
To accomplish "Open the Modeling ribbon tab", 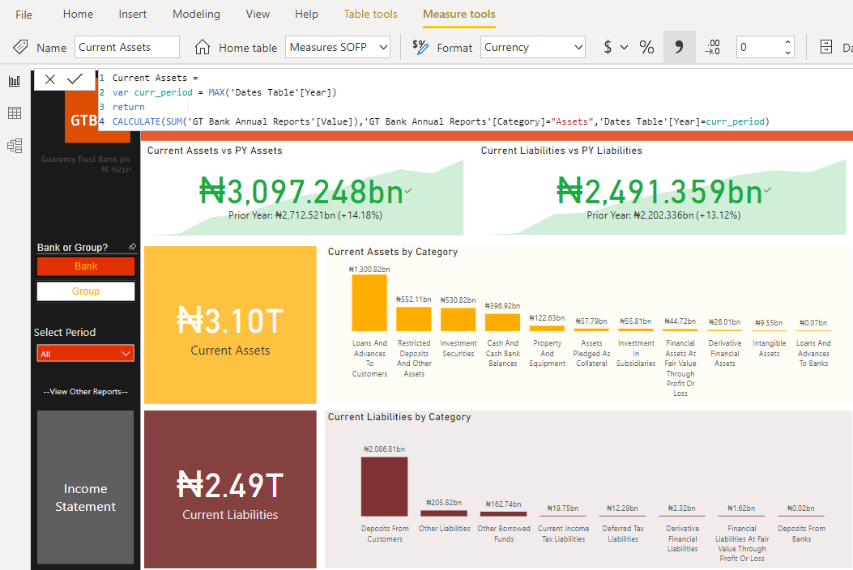I will point(196,14).
